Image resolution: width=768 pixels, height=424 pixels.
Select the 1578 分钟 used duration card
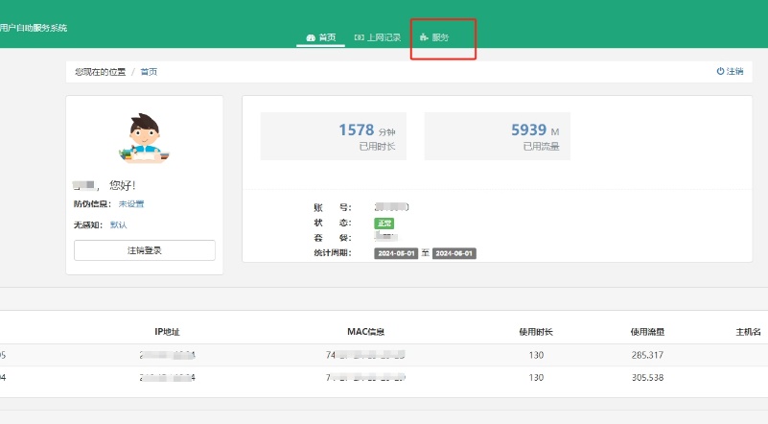334,136
